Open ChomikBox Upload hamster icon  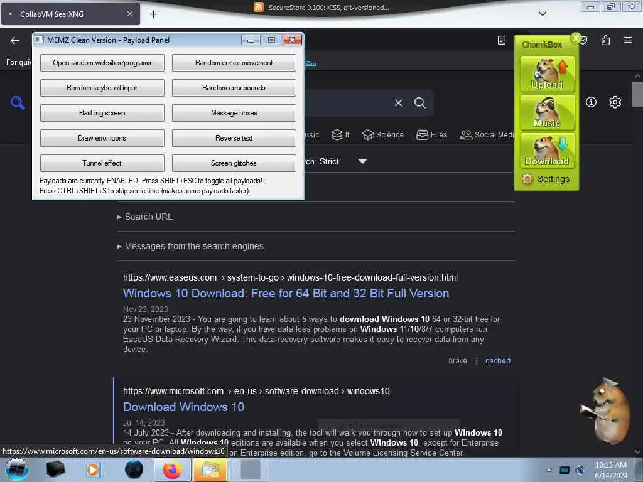547,74
